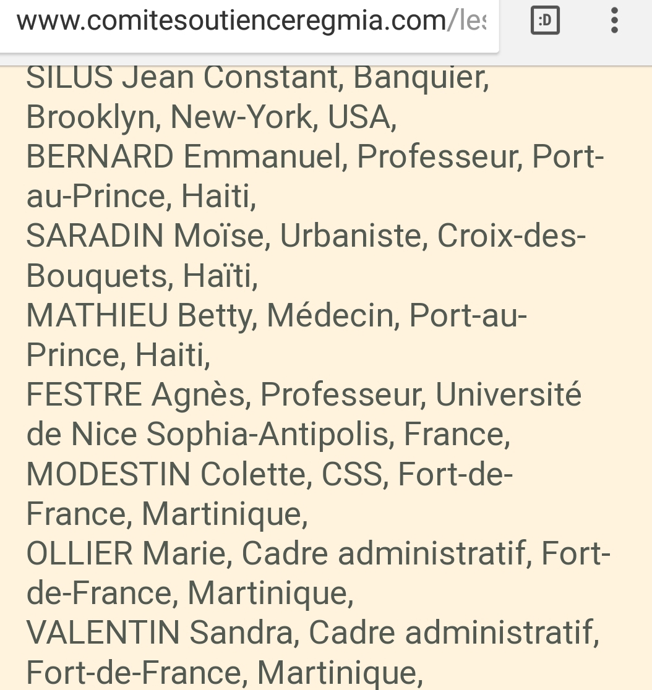The width and height of the screenshot is (652, 690).
Task: Click the France, Martinique line under MODESTIN
Action: click(x=167, y=514)
